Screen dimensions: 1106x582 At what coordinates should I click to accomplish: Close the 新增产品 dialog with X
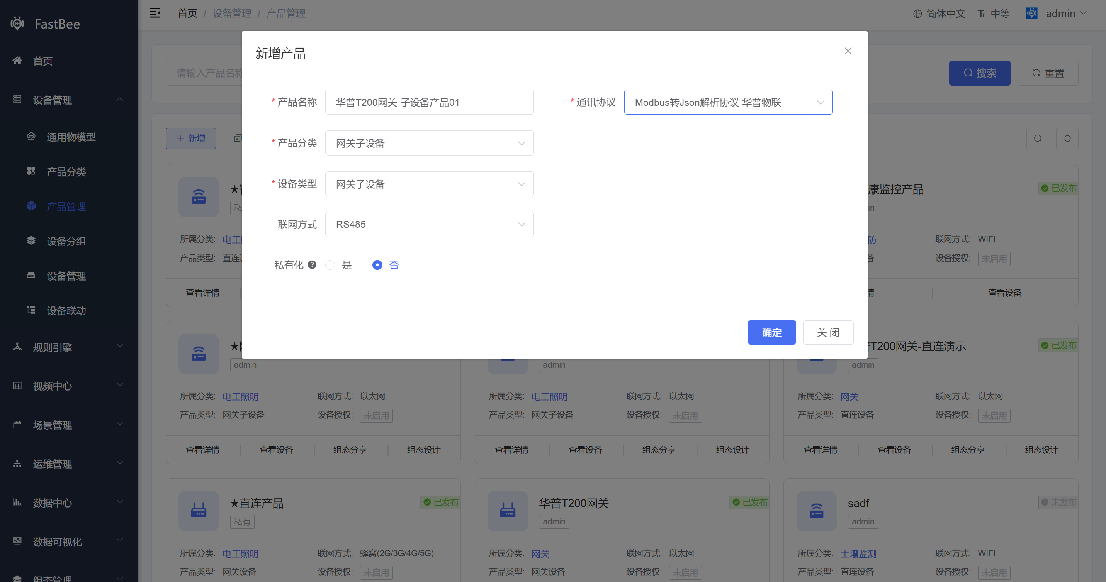tap(848, 51)
